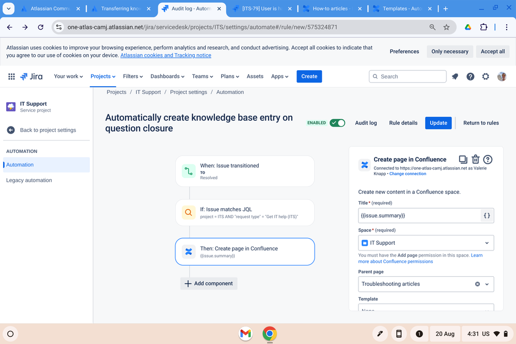The image size is (516, 344).
Task: Switch to the ITS-79 User is tab
Action: pos(262,9)
